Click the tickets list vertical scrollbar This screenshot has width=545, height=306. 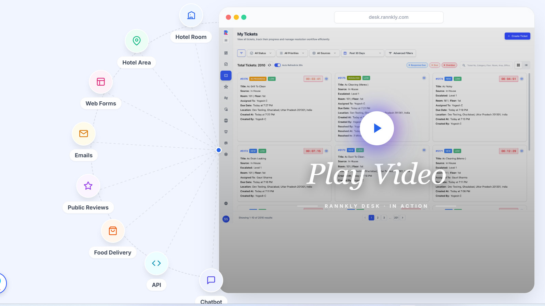[x=529, y=112]
